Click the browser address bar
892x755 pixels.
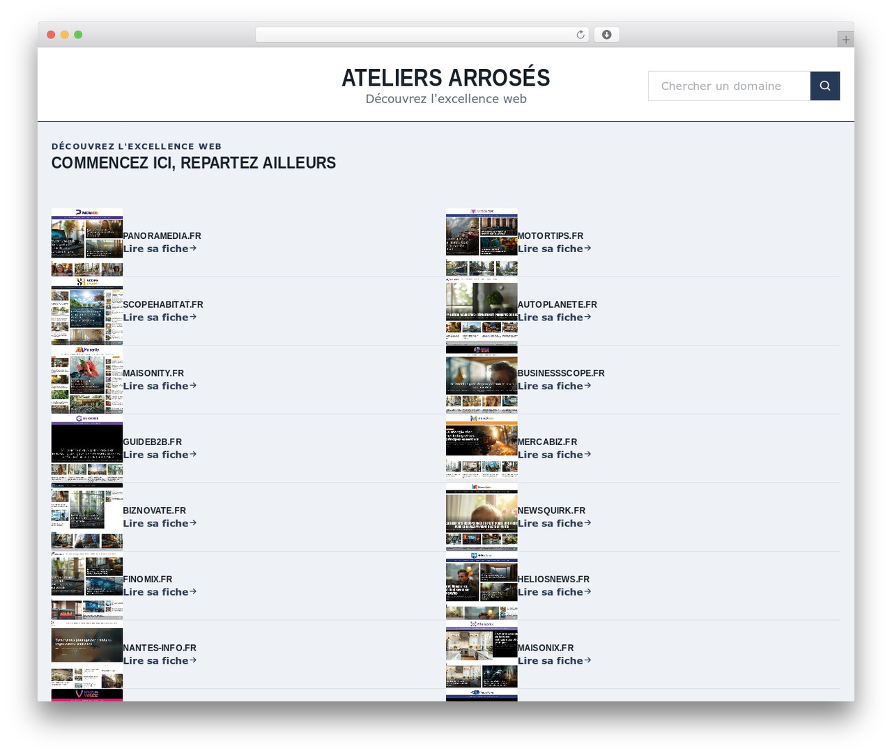pos(422,35)
